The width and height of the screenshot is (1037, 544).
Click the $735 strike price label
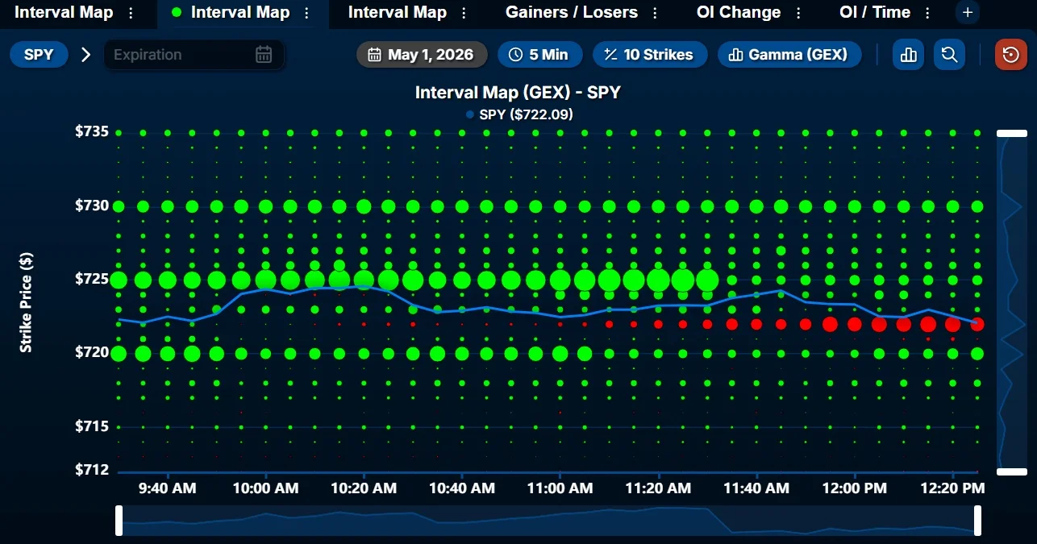tap(92, 131)
